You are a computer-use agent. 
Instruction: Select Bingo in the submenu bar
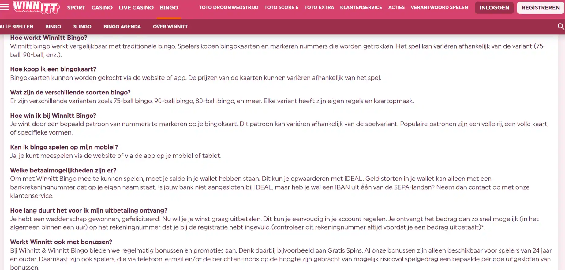click(53, 27)
